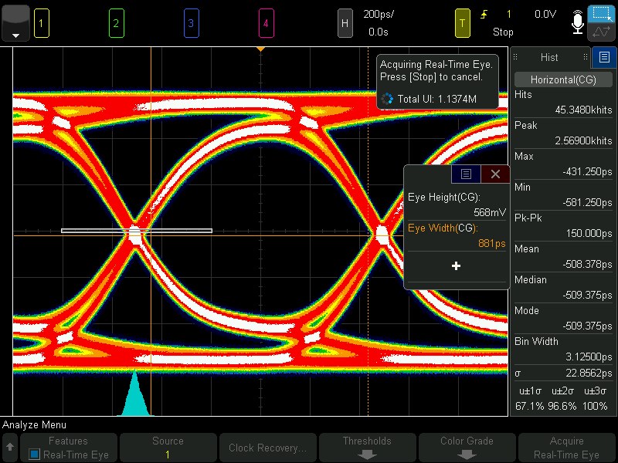
Task: Open the Horizontal (H) settings
Action: tap(345, 23)
